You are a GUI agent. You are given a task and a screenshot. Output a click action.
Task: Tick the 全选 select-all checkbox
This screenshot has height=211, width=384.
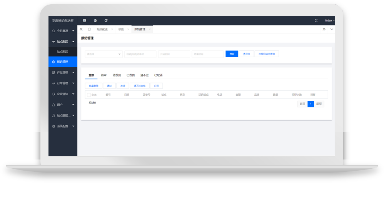point(89,95)
